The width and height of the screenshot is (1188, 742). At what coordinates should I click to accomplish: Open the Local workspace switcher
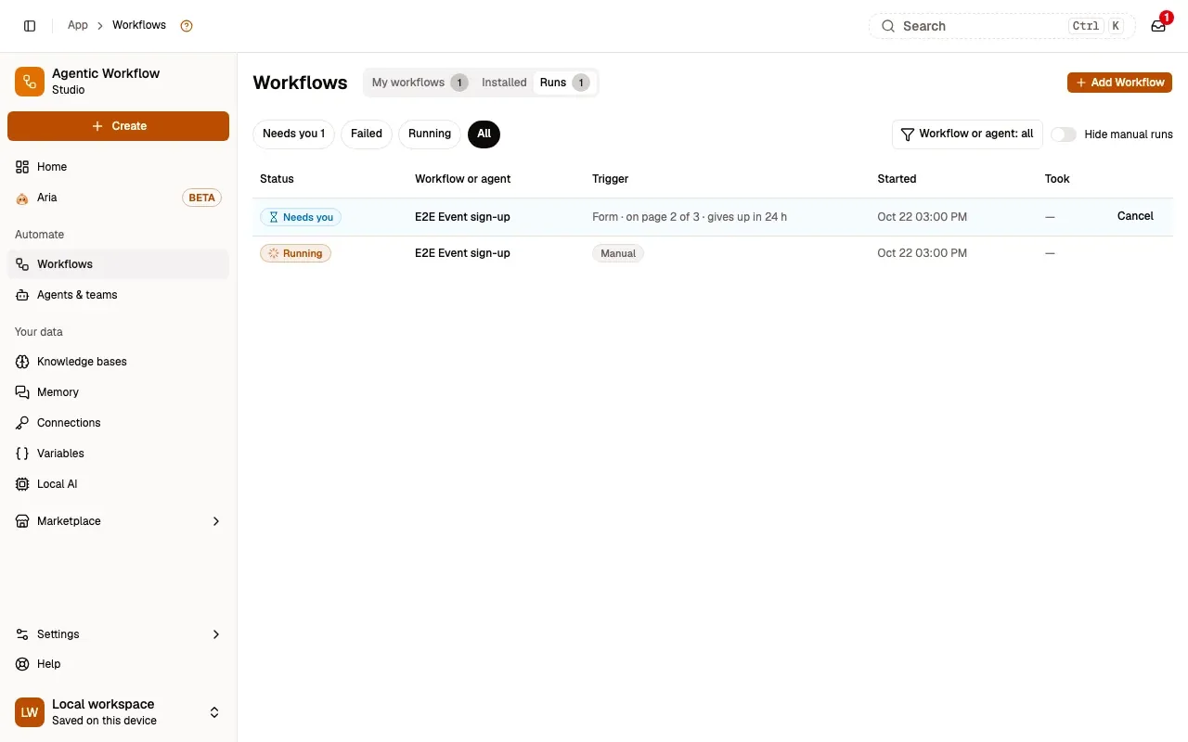coord(118,712)
